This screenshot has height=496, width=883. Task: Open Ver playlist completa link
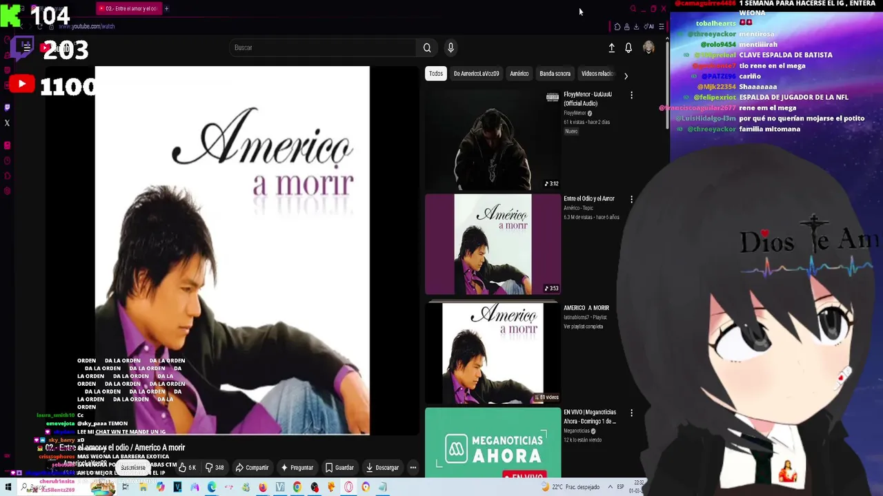click(584, 327)
